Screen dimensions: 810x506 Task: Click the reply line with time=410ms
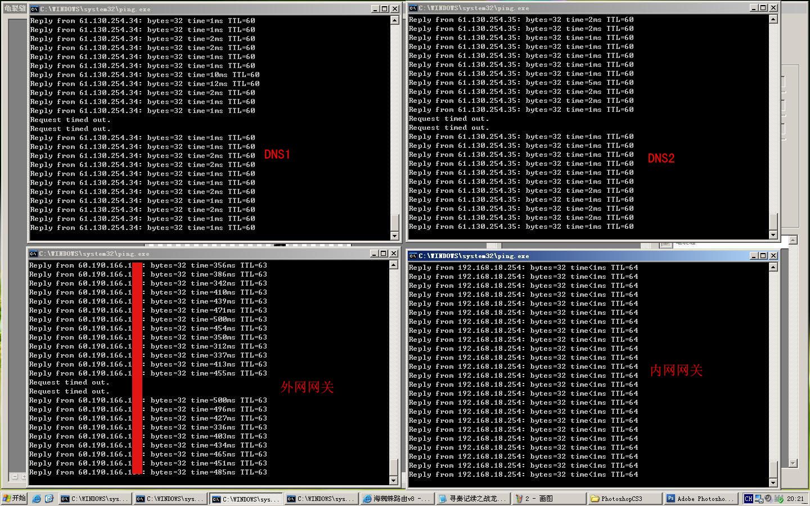click(x=148, y=292)
